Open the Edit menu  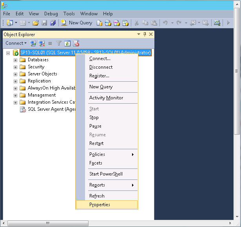click(x=20, y=14)
